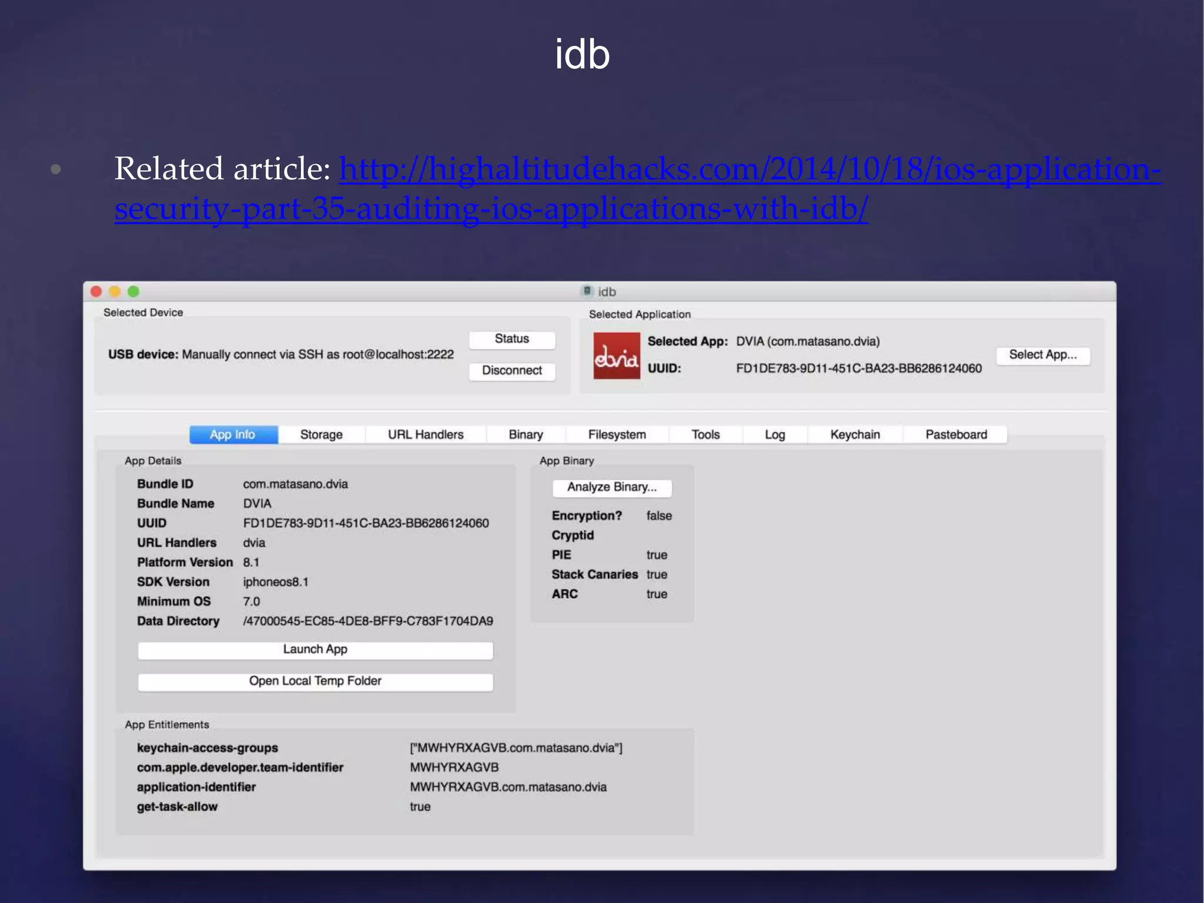Click Open Local Temp Folder button
Screen dimensions: 1204x903
click(315, 681)
